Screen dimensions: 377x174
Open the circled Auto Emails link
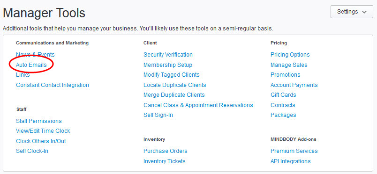(x=31, y=65)
